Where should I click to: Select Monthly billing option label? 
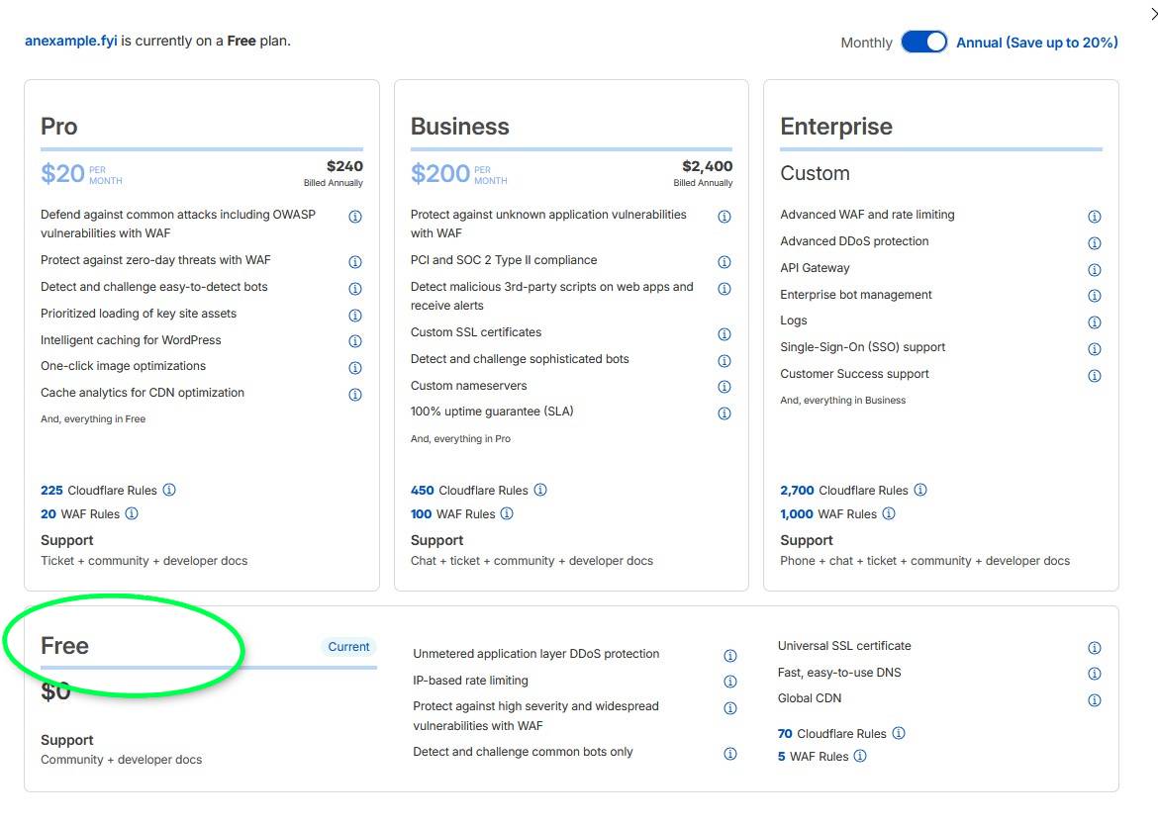click(x=866, y=43)
